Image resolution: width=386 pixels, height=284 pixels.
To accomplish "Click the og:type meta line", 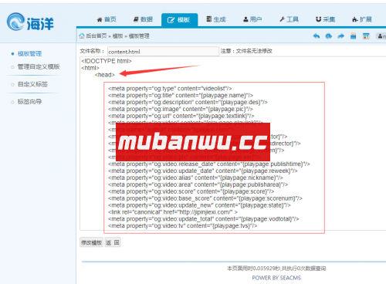I will [x=170, y=89].
